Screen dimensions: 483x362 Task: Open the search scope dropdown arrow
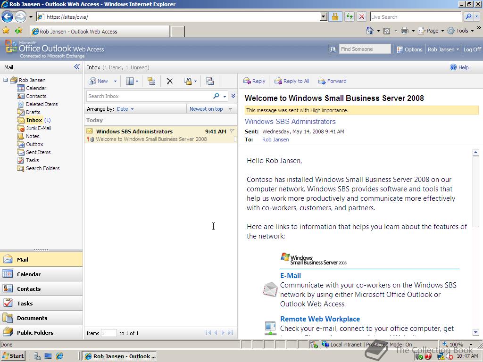[225, 97]
